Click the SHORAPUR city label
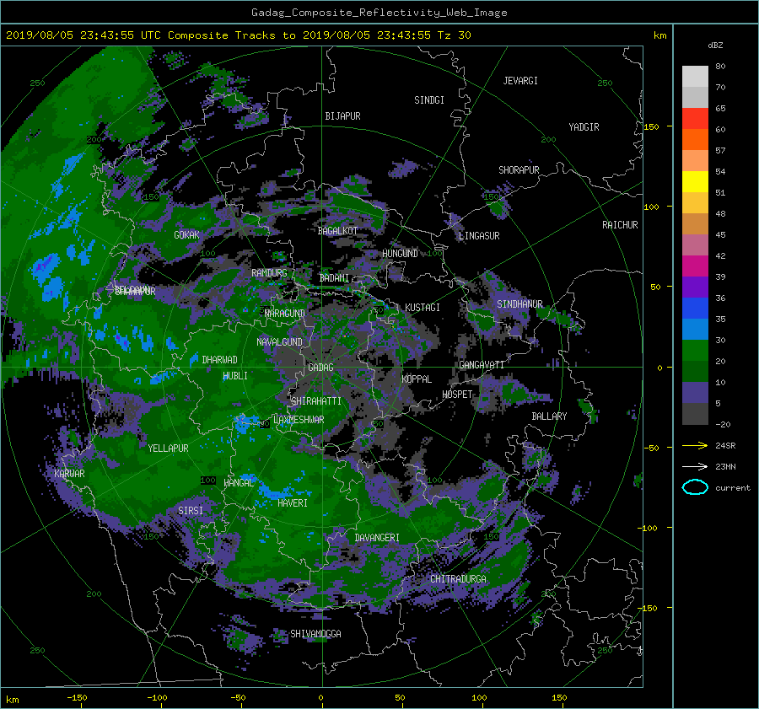 tap(519, 170)
